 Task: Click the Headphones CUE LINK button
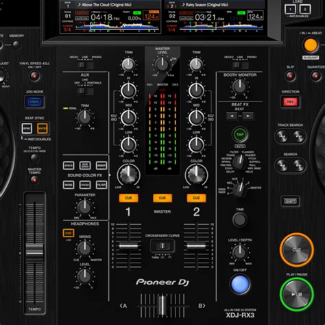(69, 233)
